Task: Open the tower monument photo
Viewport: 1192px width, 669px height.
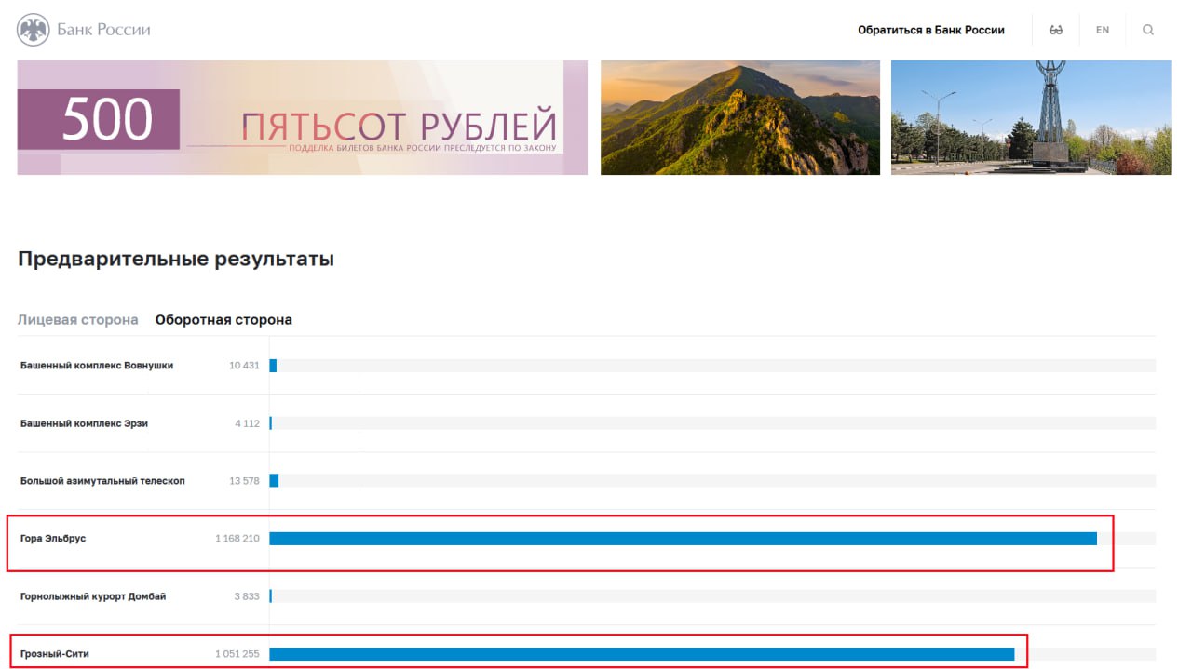Action: 1031,118
